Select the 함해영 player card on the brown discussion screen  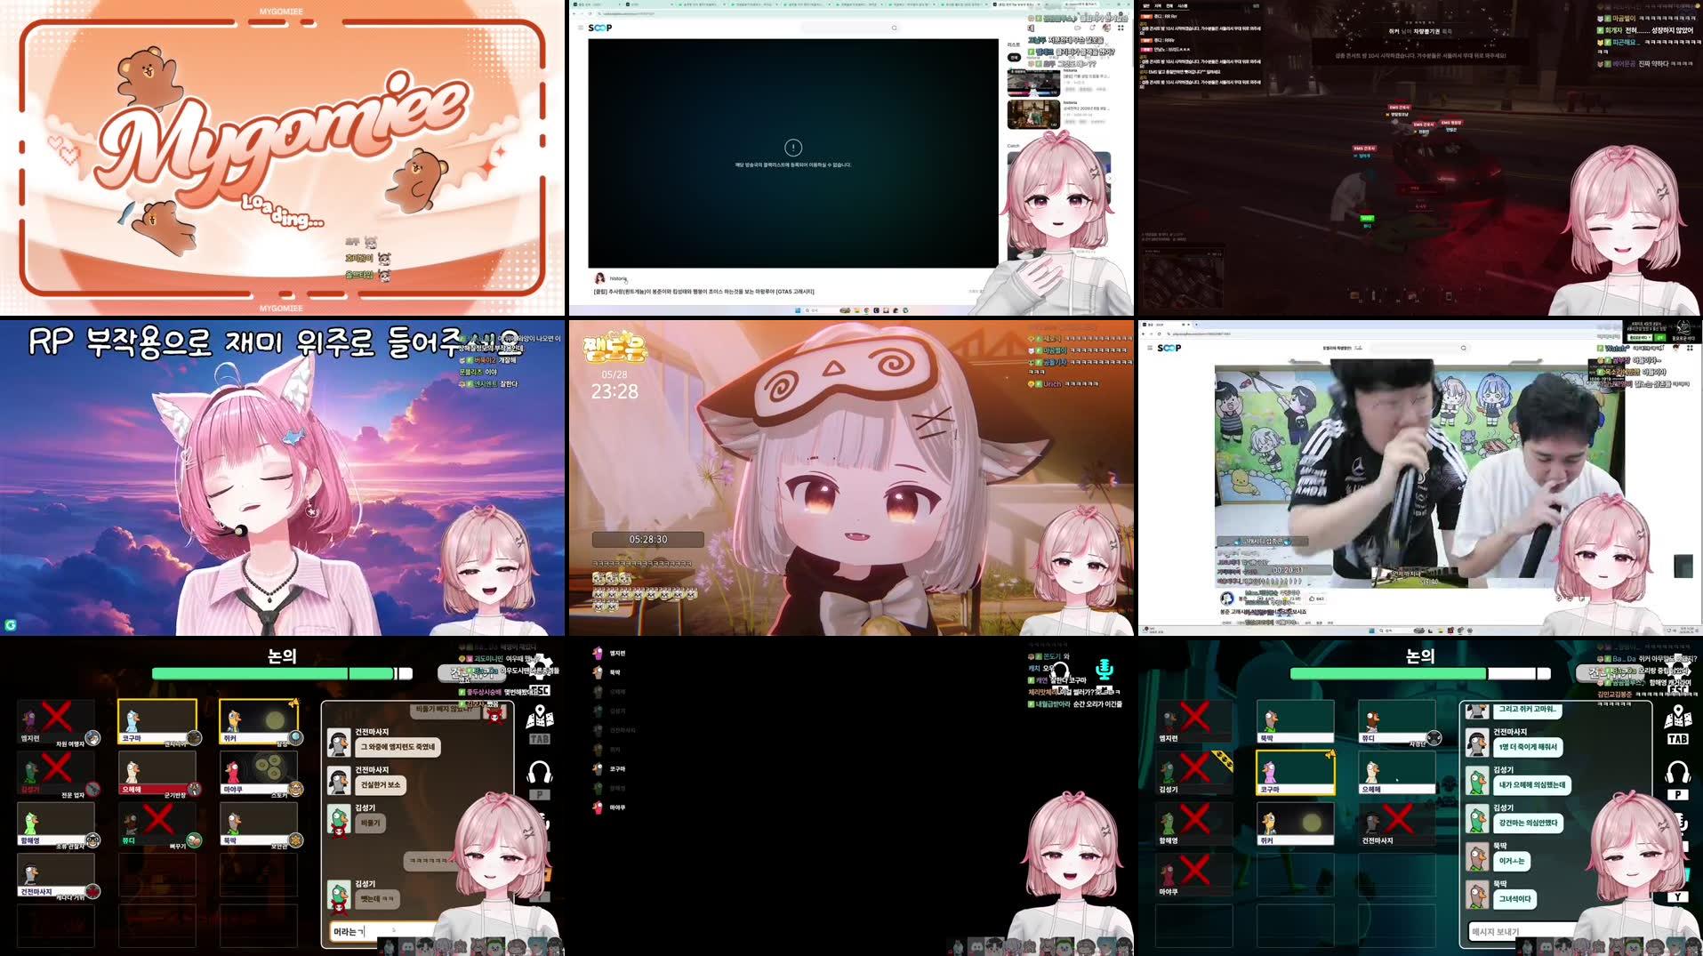[x=55, y=824]
